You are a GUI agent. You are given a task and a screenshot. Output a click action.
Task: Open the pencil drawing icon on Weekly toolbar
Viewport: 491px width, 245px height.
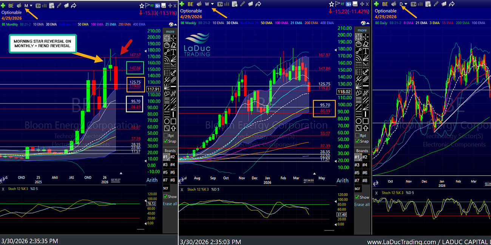[x=242, y=4]
